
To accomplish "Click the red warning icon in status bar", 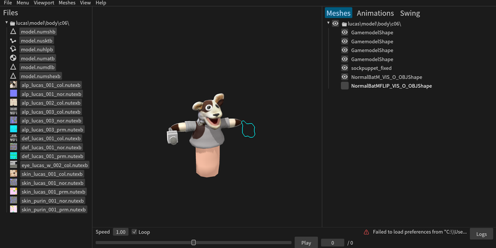I will 366,232.
